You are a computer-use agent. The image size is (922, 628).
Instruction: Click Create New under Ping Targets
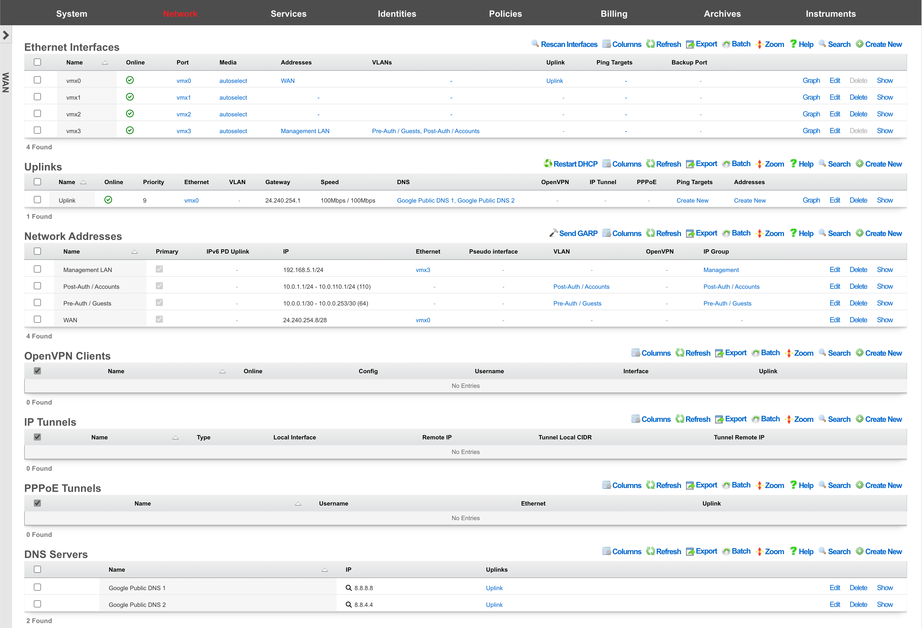click(692, 201)
